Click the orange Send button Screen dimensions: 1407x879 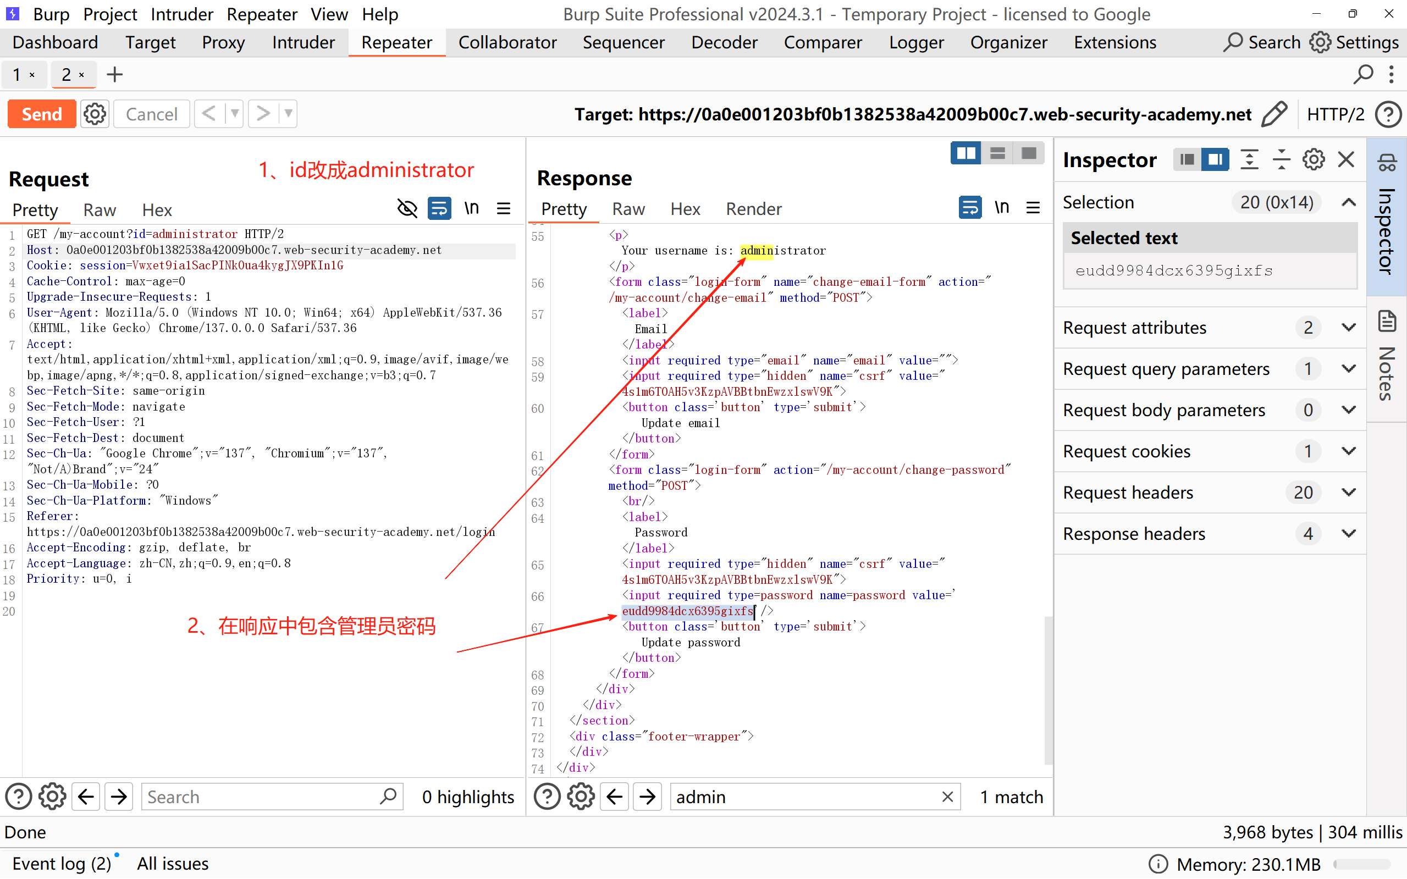pos(42,114)
